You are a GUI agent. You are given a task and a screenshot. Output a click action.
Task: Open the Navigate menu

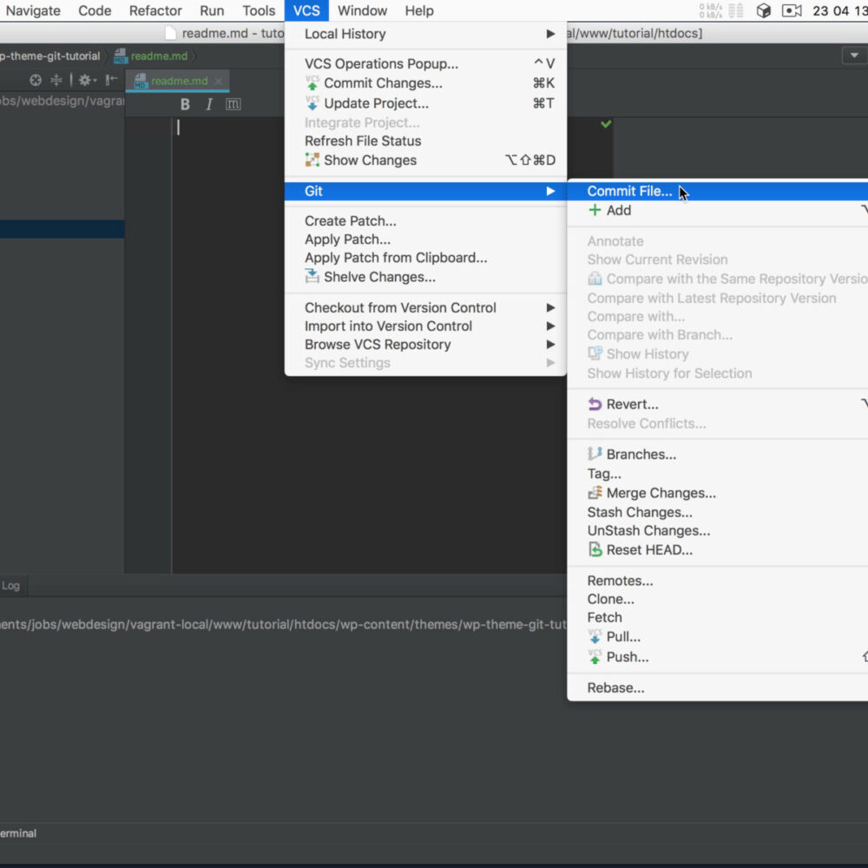[x=33, y=10]
